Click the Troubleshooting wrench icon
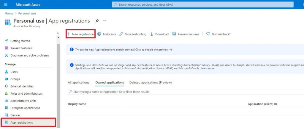 pyautogui.click(x=121, y=34)
